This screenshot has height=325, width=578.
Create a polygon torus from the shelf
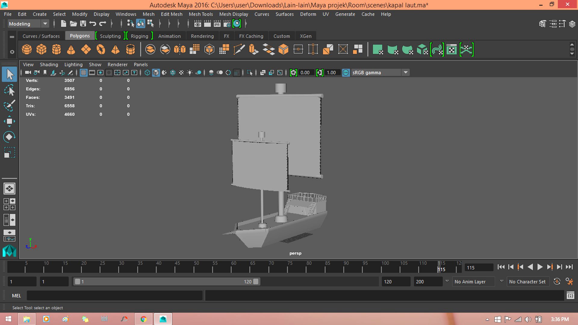tap(101, 49)
